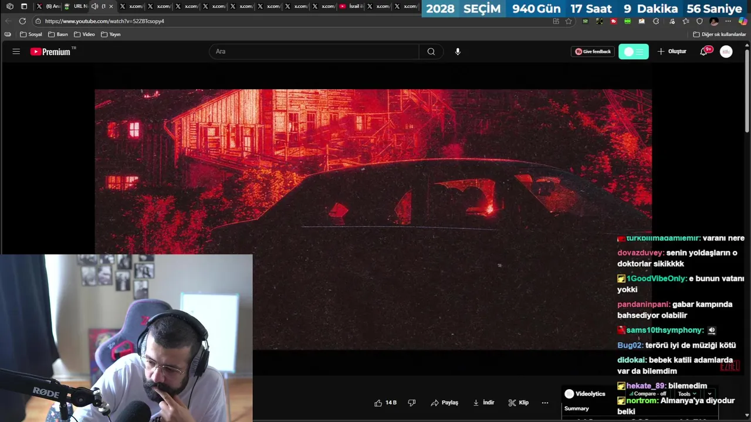Open the YouTube account avatar menu
The width and height of the screenshot is (751, 422).
[x=726, y=52]
